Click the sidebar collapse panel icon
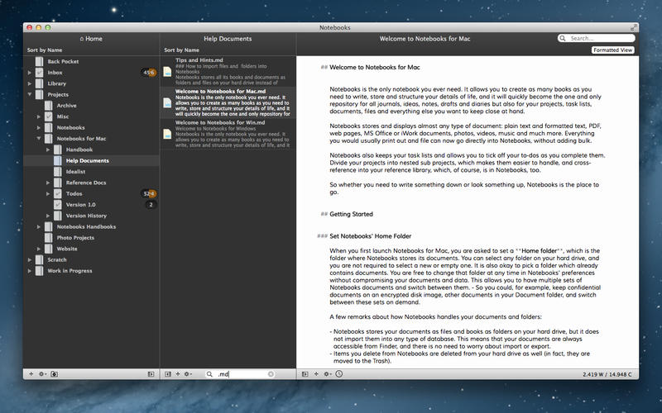The width and height of the screenshot is (662, 413). (x=151, y=374)
